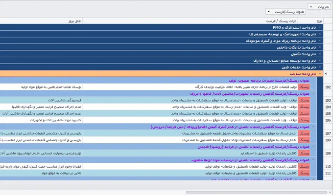This screenshot has height=195, width=333.
Task: Click the red 'ریسک' cell in row 109
Action: click(x=304, y=153)
